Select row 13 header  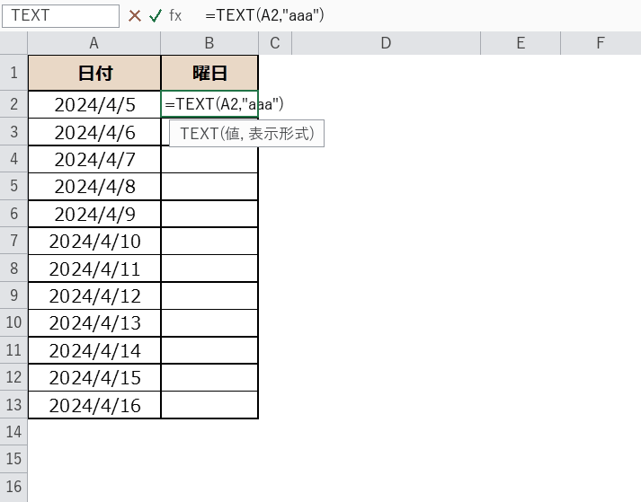tap(13, 405)
